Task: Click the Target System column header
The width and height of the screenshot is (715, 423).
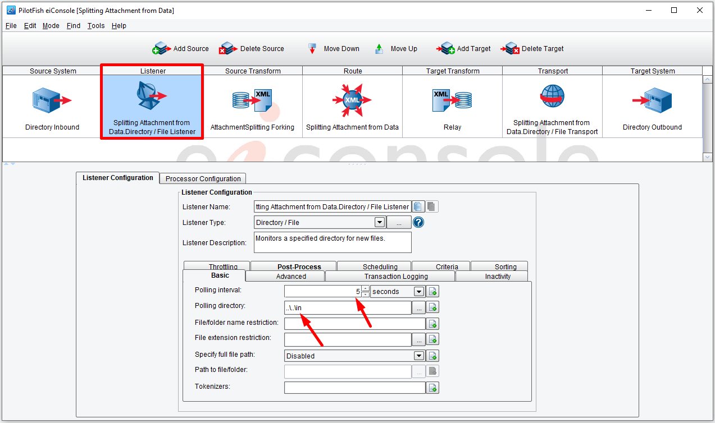Action: coord(653,71)
